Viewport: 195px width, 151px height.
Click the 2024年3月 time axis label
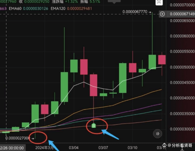[45, 148]
